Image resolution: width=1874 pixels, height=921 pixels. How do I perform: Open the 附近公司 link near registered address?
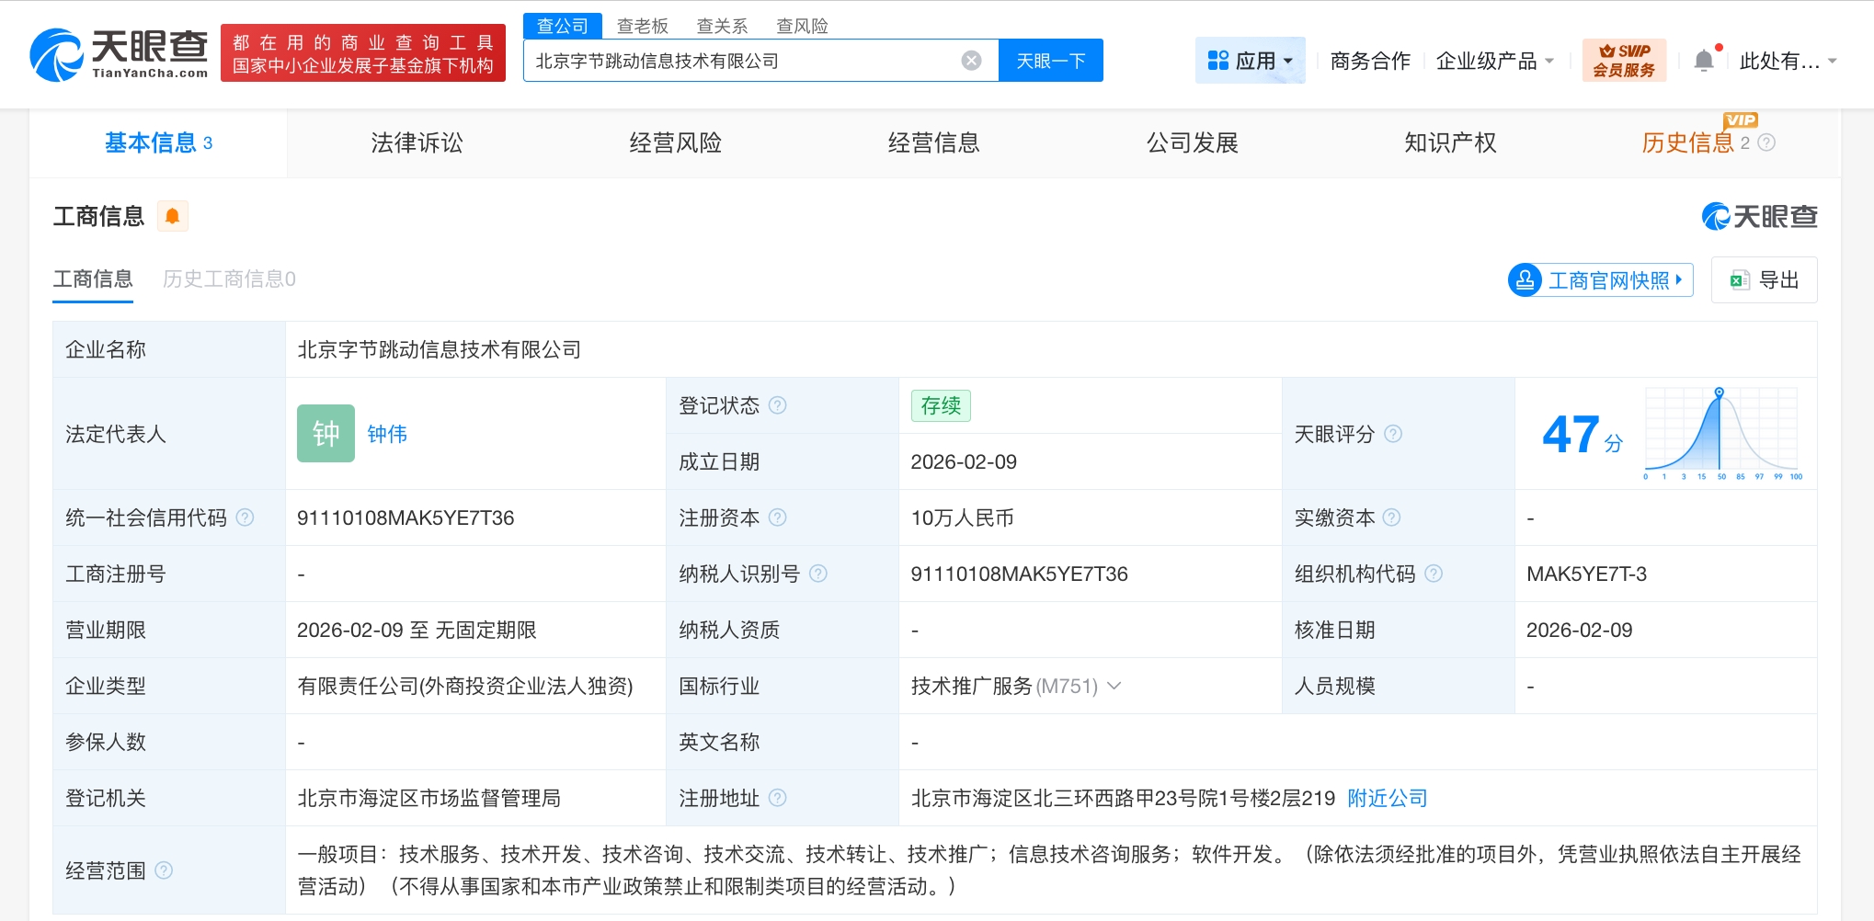1387,798
